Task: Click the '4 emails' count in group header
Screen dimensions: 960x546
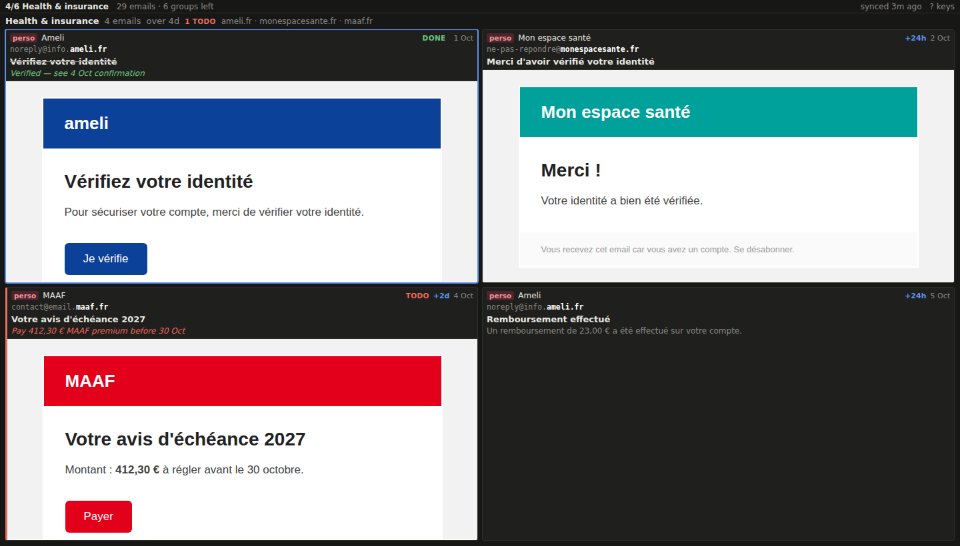Action: tap(123, 21)
